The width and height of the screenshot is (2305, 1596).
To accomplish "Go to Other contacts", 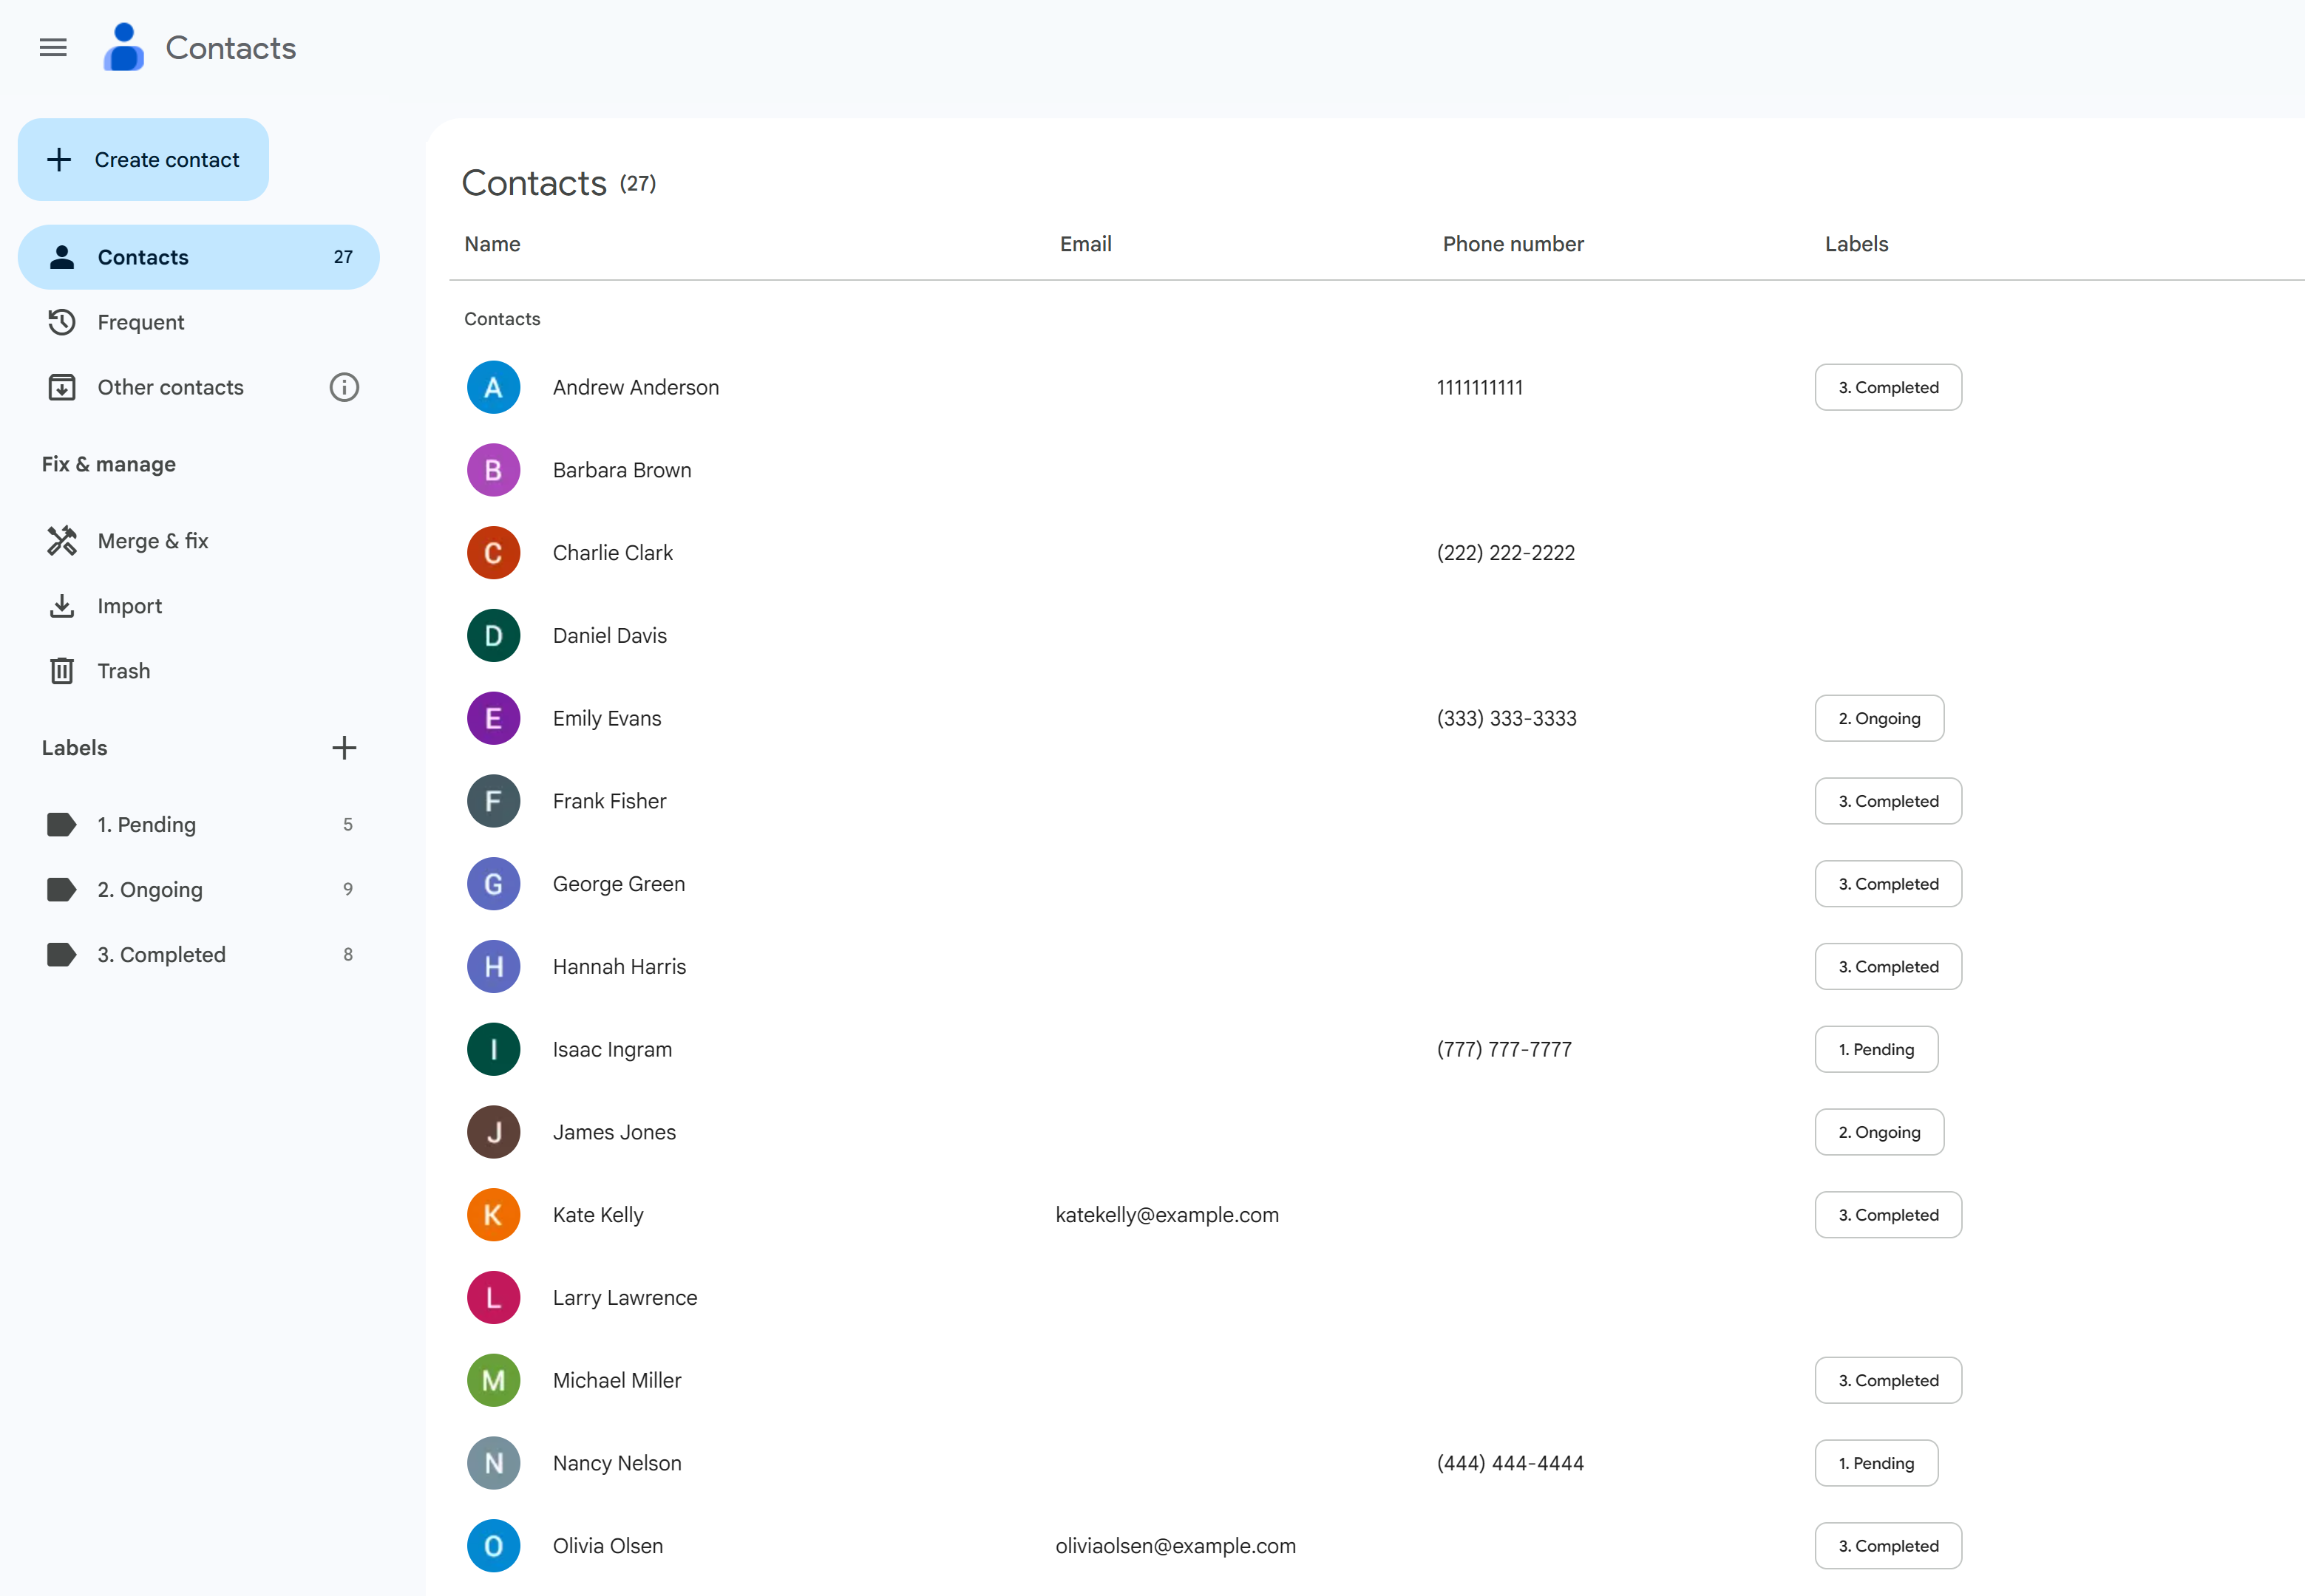I will point(170,387).
